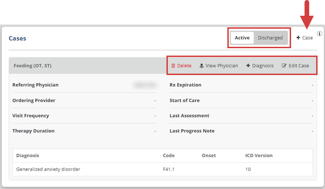
Task: Click the Cases section heading
Action: (17, 38)
